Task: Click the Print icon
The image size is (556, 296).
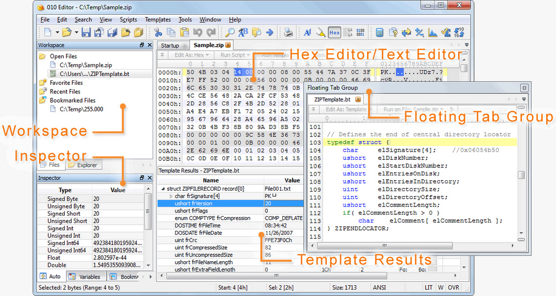Action: tap(288, 33)
